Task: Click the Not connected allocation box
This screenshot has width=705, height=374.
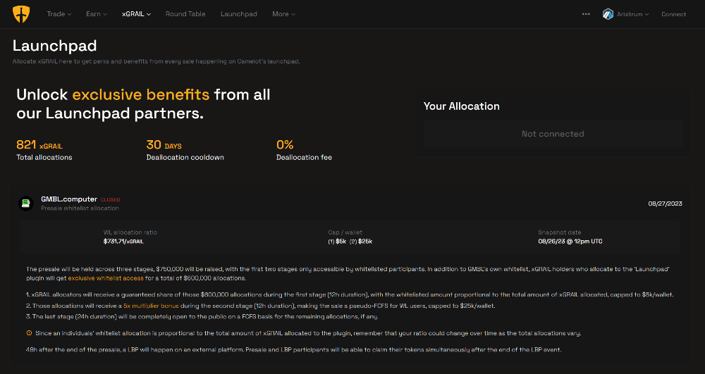Action: pyautogui.click(x=553, y=134)
